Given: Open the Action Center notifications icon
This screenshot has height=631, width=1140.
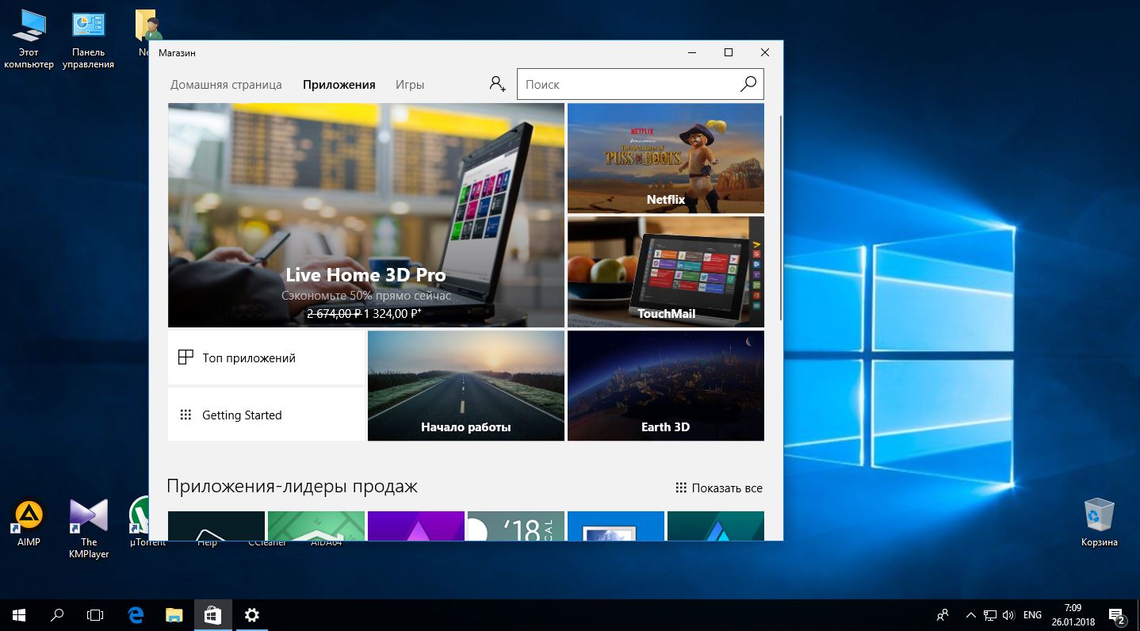Looking at the screenshot, I should click(1116, 614).
